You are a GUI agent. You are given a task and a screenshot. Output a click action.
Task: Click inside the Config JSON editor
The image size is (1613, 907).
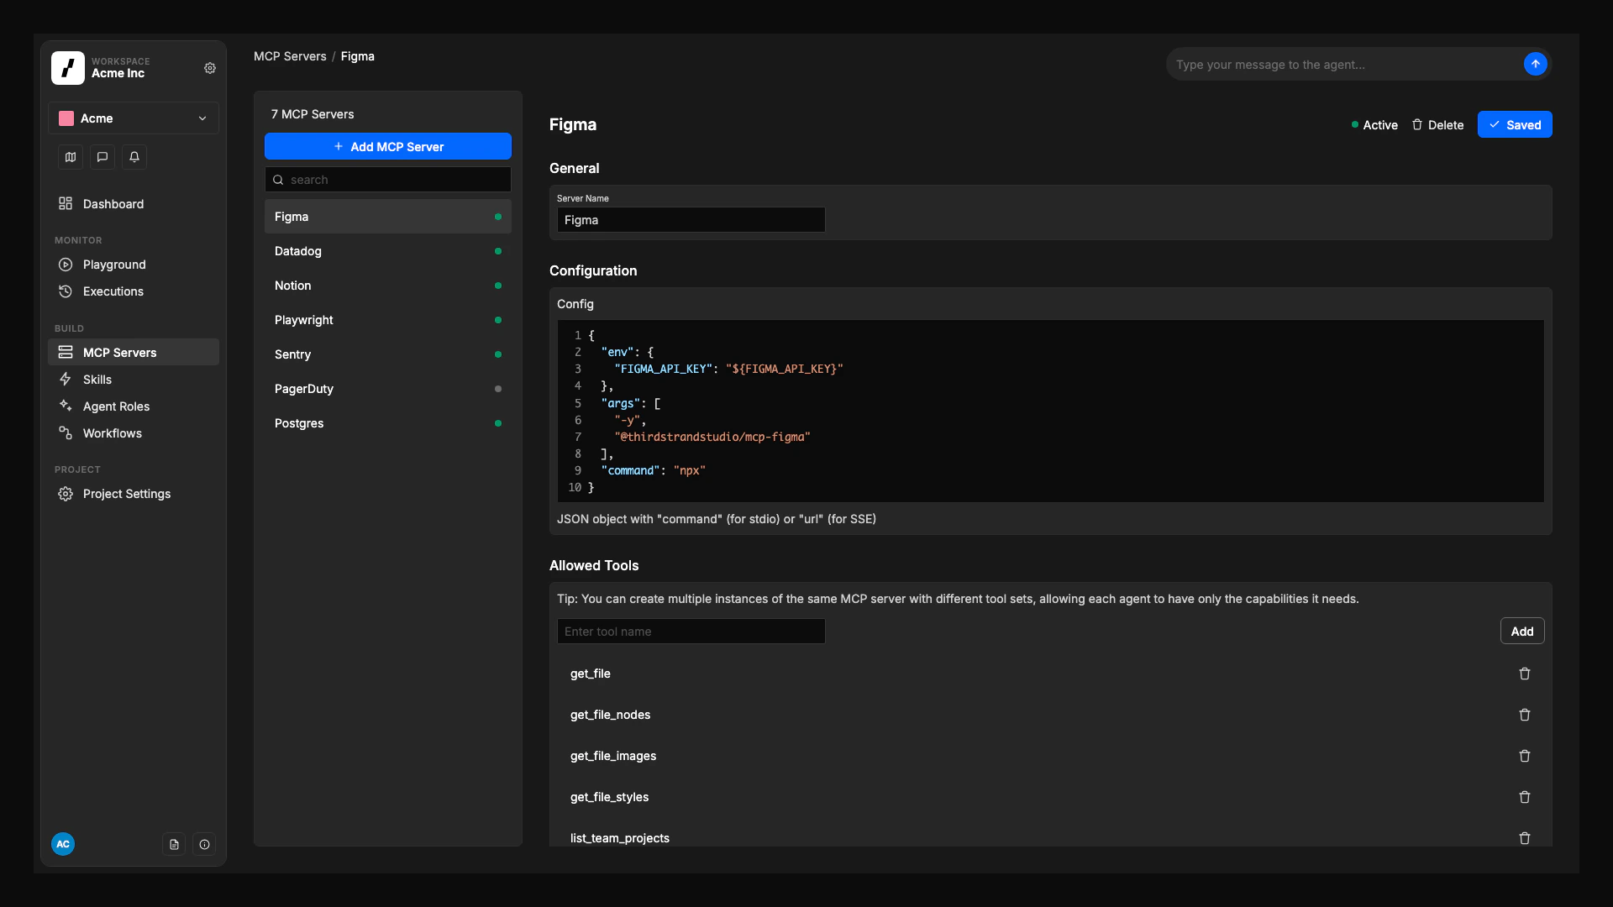point(1050,412)
